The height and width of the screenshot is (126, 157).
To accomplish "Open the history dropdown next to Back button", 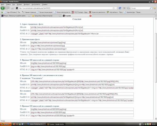I will pyautogui.click(x=9, y=8).
